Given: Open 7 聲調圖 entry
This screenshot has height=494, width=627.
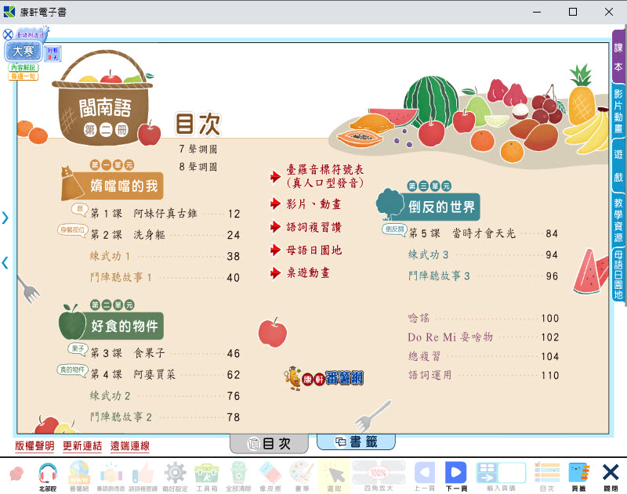Looking at the screenshot, I should coord(198,150).
